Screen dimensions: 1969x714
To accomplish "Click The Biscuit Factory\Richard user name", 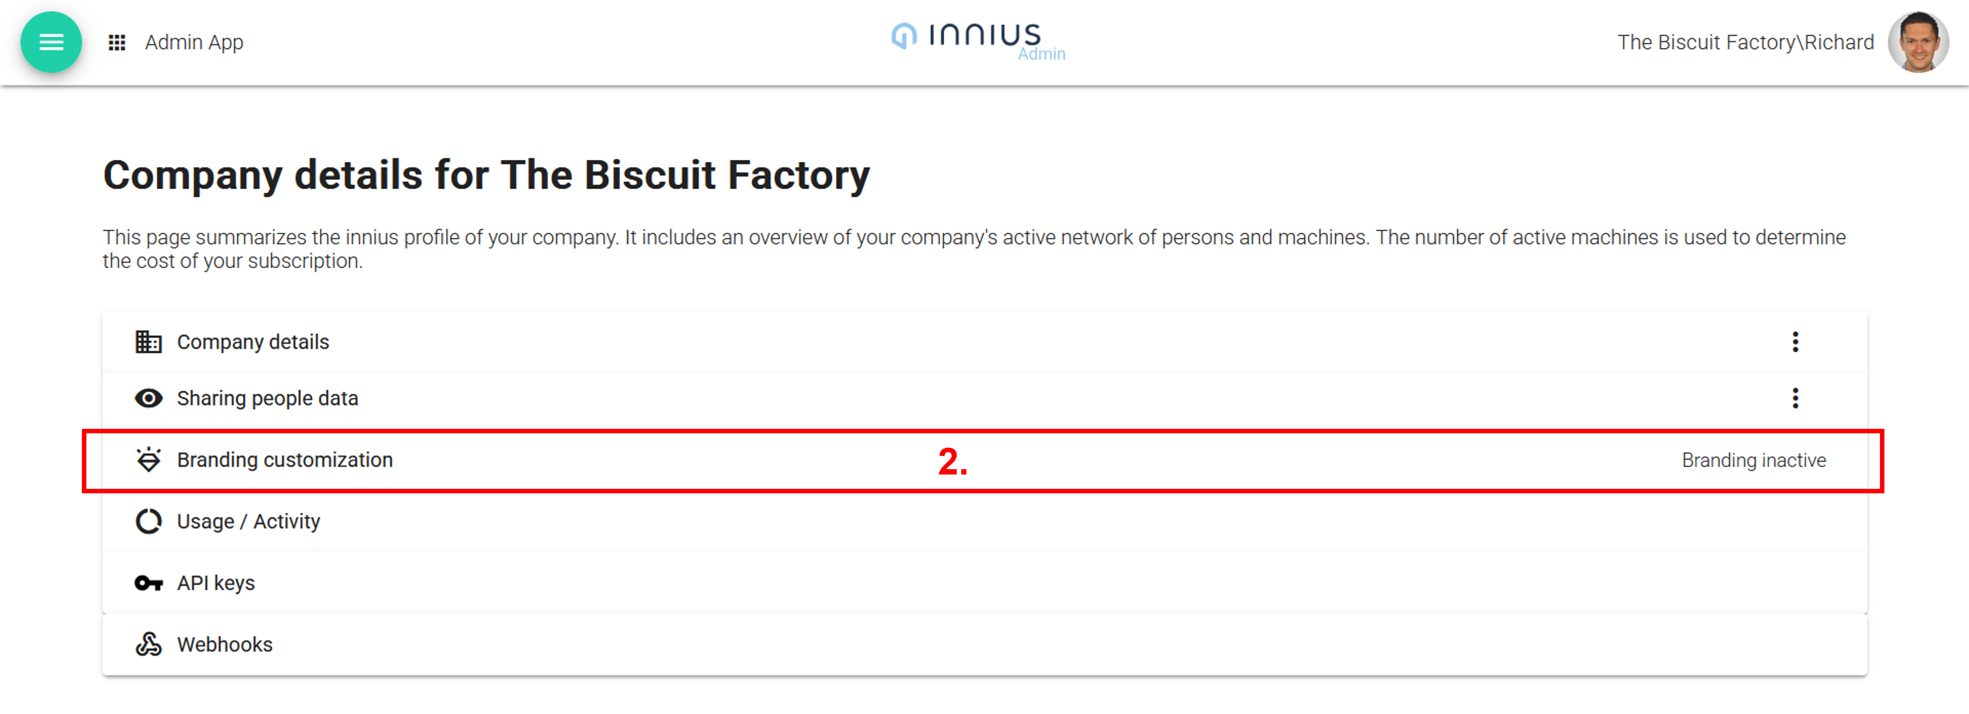I will [x=1745, y=42].
